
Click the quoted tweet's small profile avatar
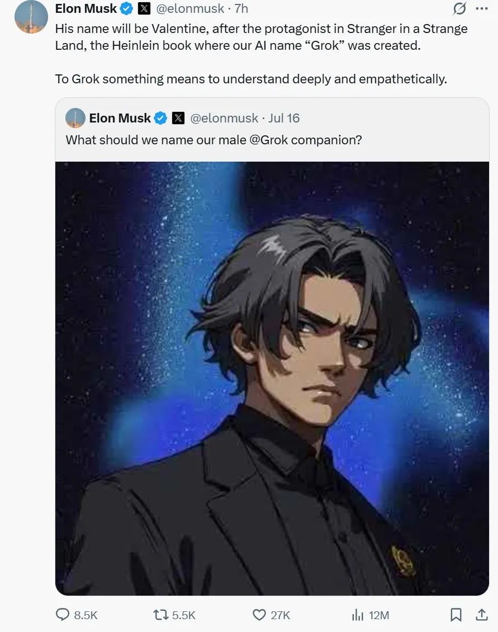[75, 118]
